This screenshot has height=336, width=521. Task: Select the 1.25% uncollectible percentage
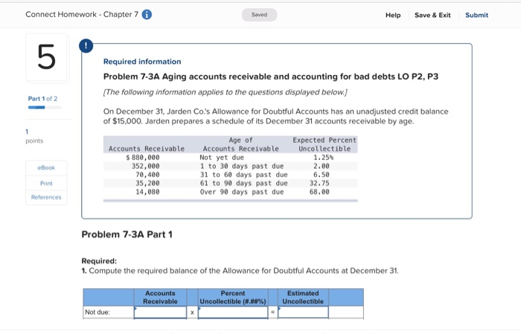click(x=323, y=158)
